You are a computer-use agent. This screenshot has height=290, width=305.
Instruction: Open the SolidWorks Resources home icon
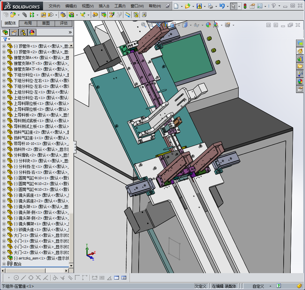tap(300, 51)
